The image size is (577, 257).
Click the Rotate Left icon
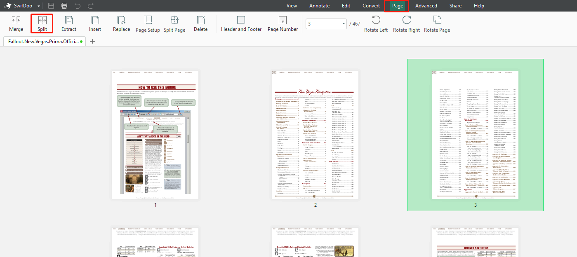(376, 20)
